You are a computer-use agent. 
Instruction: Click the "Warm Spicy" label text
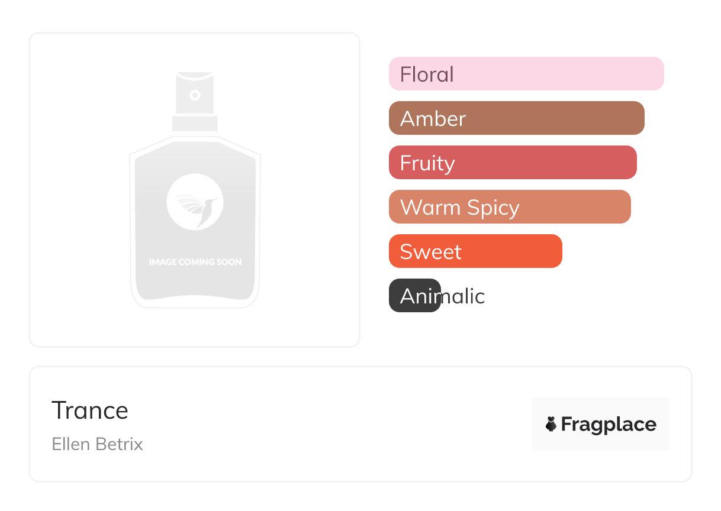(x=459, y=208)
